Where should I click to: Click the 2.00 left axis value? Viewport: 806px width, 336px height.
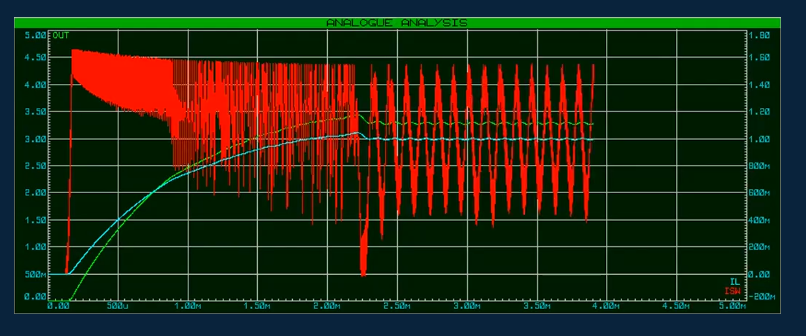tap(35, 193)
